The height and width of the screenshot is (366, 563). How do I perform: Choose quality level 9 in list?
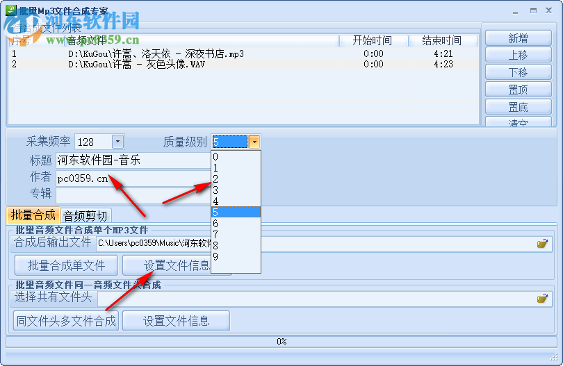click(236, 257)
